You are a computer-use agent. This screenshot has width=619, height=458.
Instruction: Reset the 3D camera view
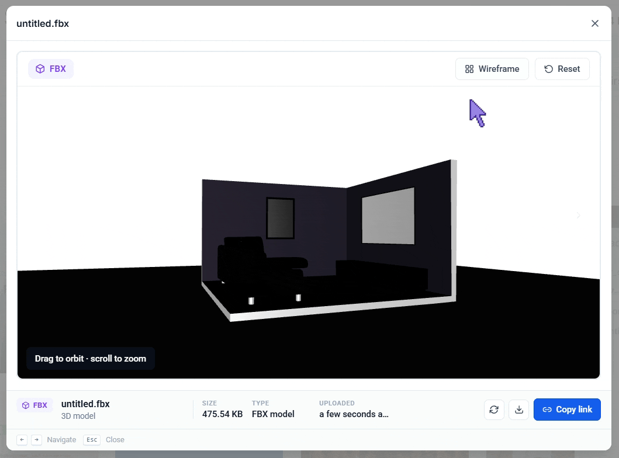coord(562,69)
